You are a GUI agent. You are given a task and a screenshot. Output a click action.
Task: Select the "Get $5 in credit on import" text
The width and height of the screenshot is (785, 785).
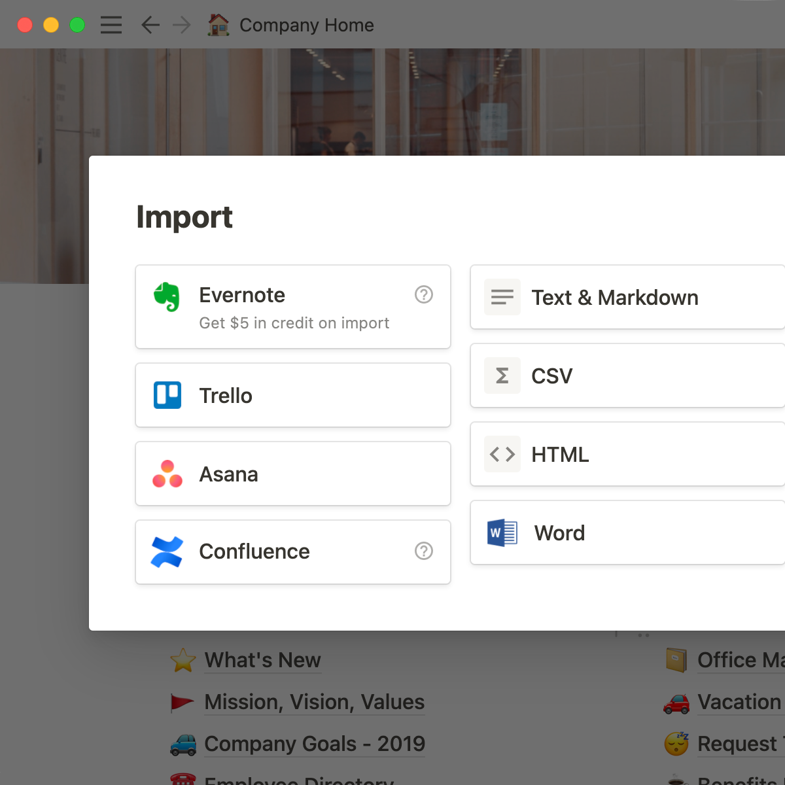(294, 323)
